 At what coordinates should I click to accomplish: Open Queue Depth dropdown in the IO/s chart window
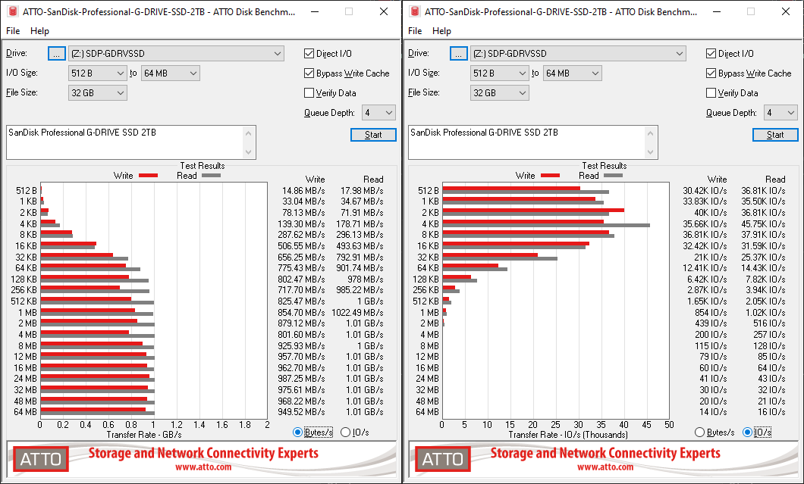pyautogui.click(x=780, y=113)
